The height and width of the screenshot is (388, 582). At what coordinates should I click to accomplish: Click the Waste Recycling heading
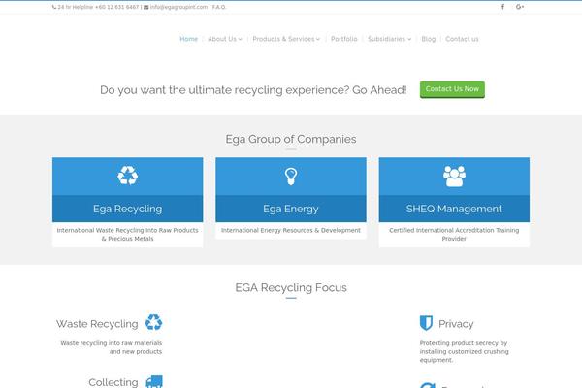click(x=97, y=324)
